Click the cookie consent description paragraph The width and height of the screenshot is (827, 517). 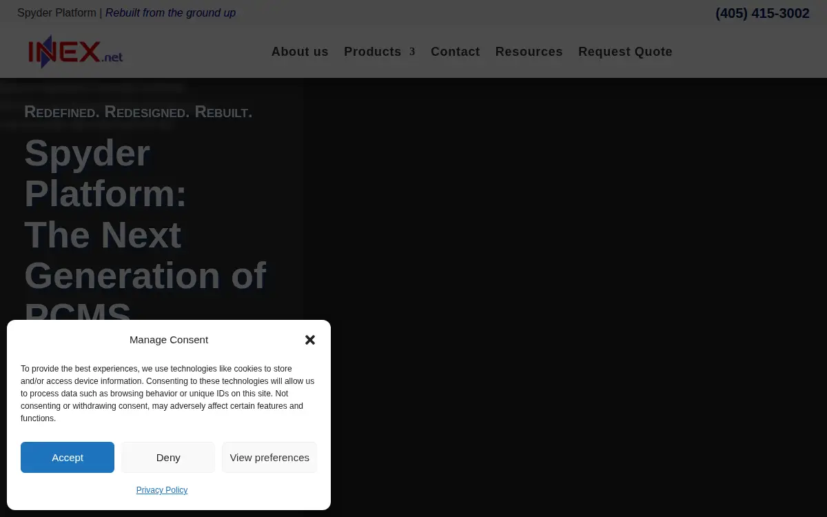[167, 394]
